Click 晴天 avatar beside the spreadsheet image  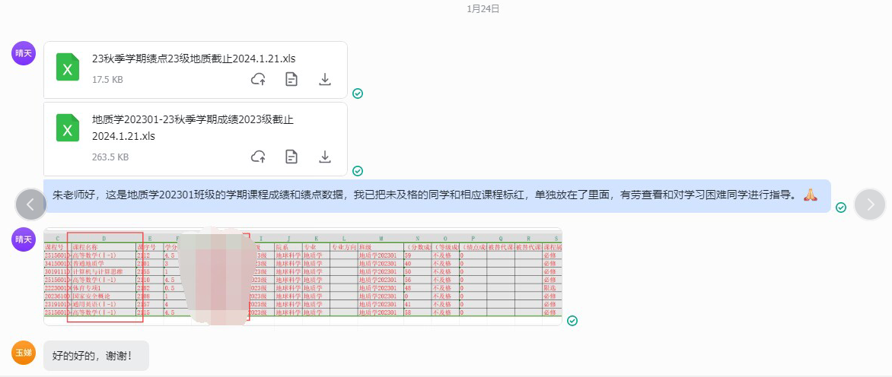point(24,239)
